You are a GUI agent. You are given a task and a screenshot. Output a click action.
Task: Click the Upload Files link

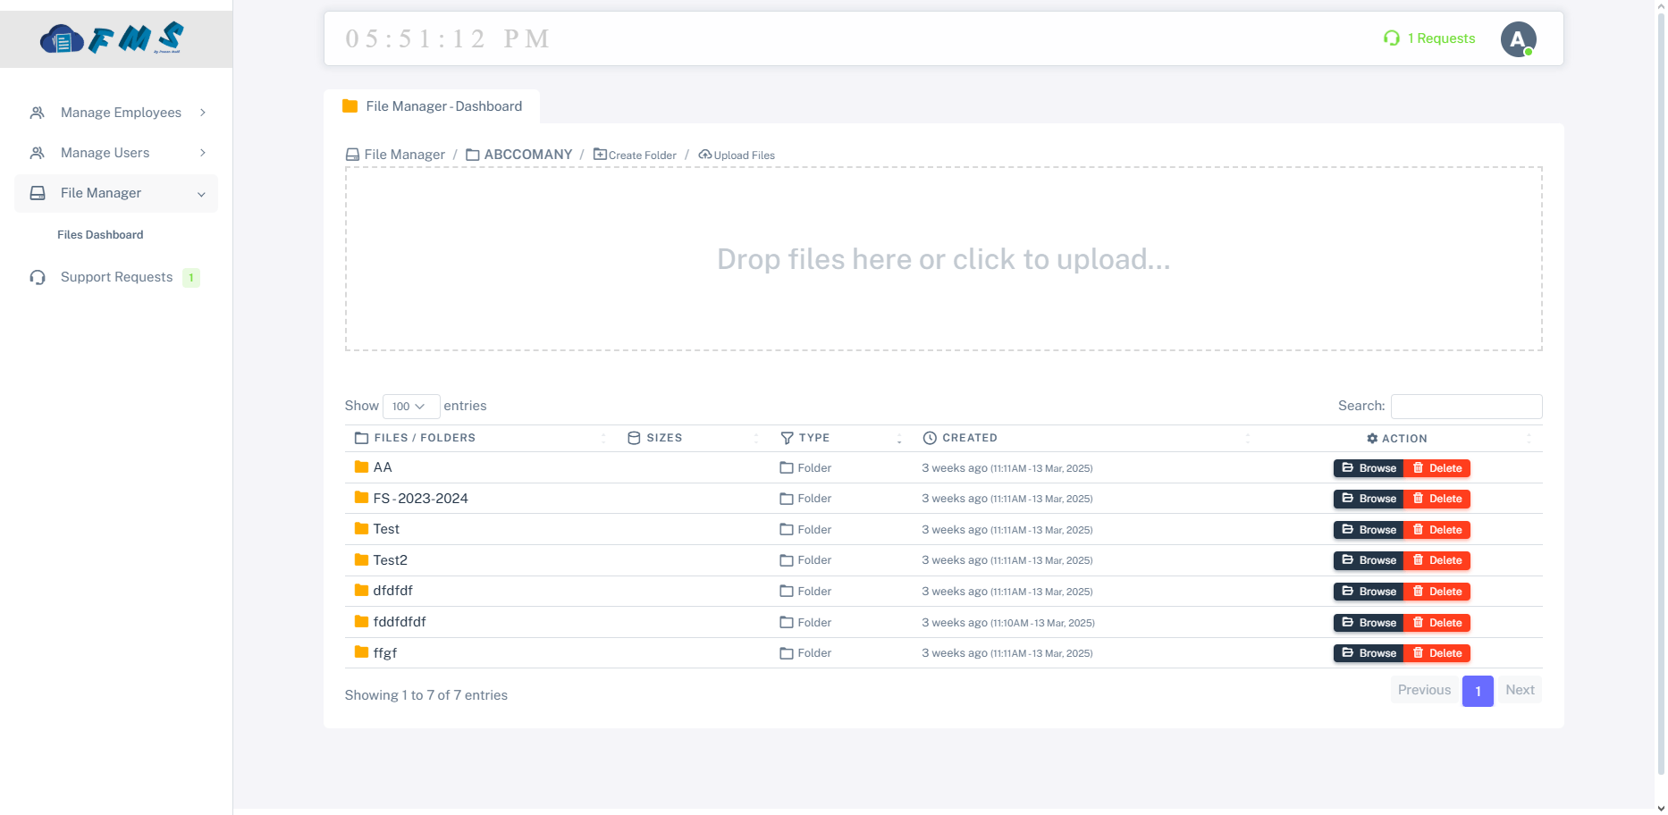point(737,155)
